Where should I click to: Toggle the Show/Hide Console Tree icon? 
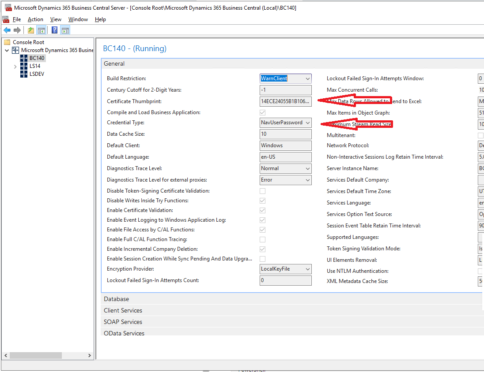(42, 30)
